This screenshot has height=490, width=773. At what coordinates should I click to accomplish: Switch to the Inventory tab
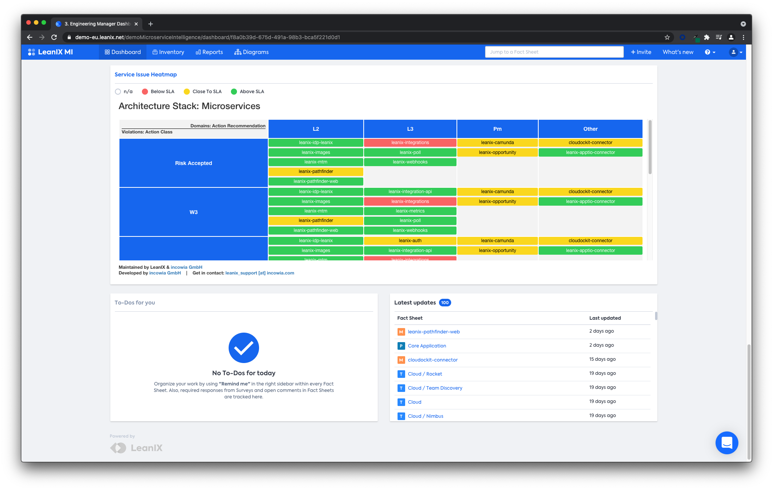tap(168, 52)
